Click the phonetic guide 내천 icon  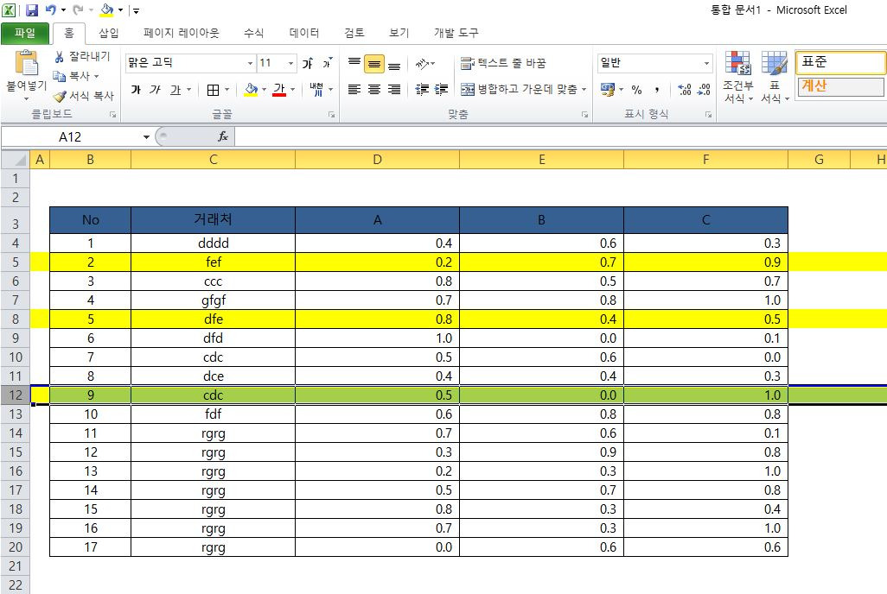coord(316,89)
